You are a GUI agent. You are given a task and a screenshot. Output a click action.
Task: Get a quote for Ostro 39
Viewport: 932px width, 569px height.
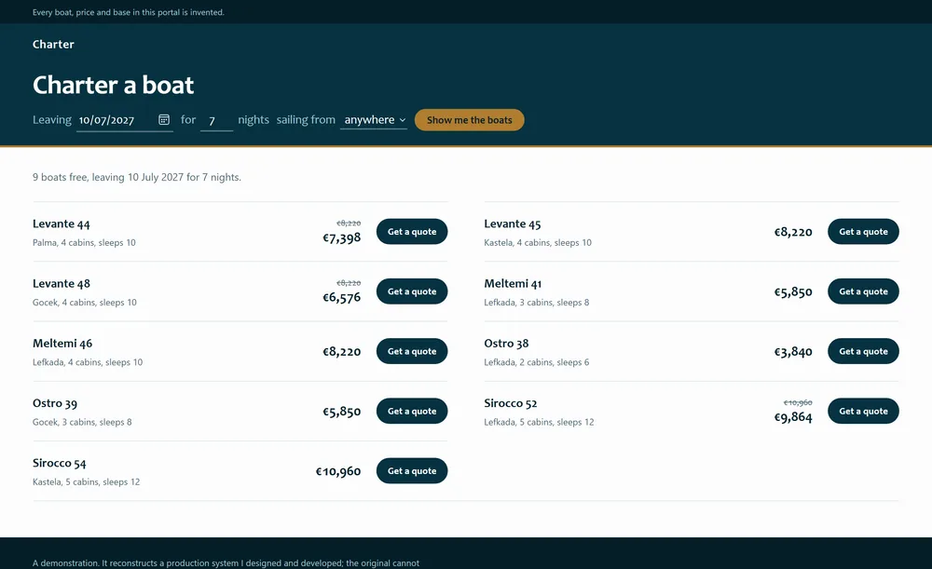tap(412, 411)
